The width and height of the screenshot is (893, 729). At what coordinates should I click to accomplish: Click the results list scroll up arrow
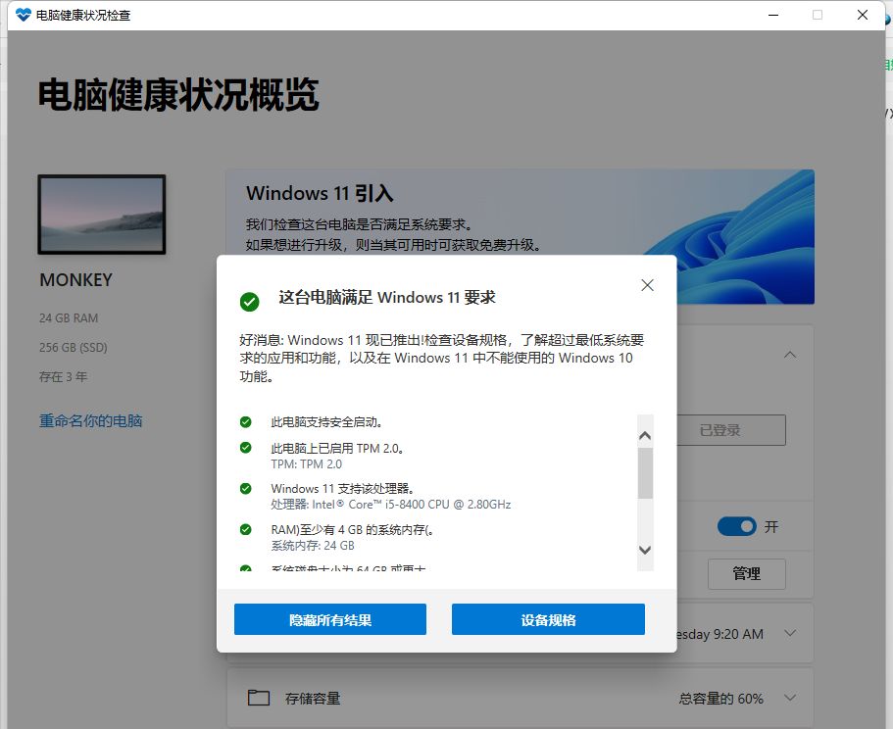point(645,435)
